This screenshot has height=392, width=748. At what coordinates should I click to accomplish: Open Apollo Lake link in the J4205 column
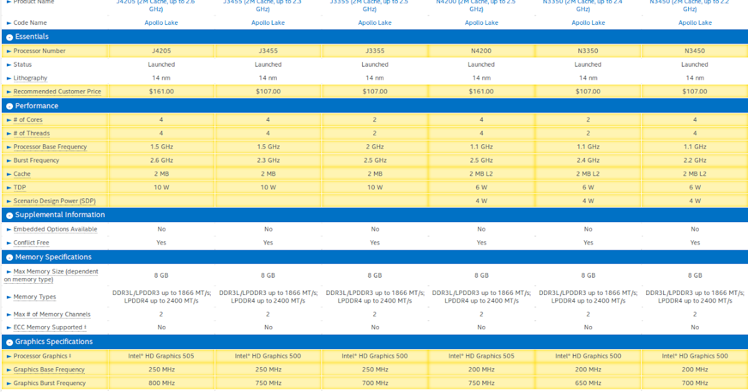[x=161, y=23]
